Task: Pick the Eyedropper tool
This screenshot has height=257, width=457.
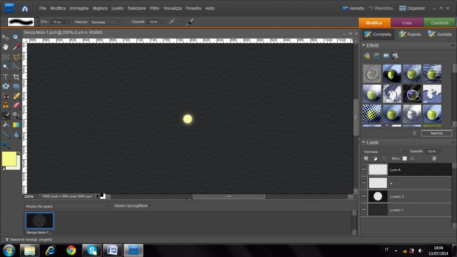Action: point(16,47)
